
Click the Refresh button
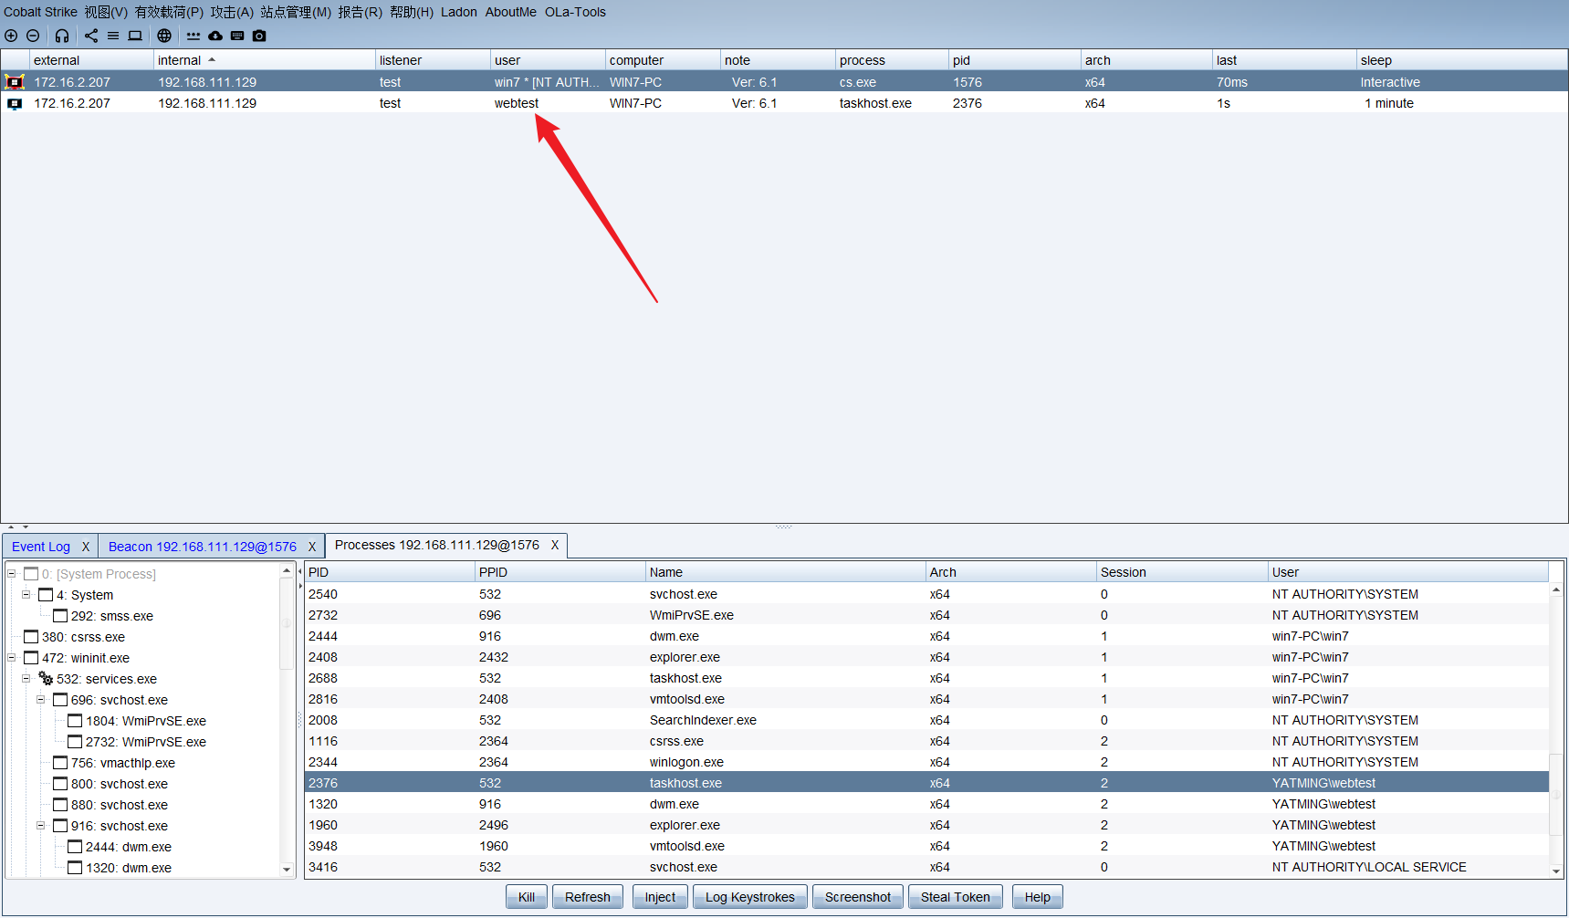pyautogui.click(x=588, y=897)
